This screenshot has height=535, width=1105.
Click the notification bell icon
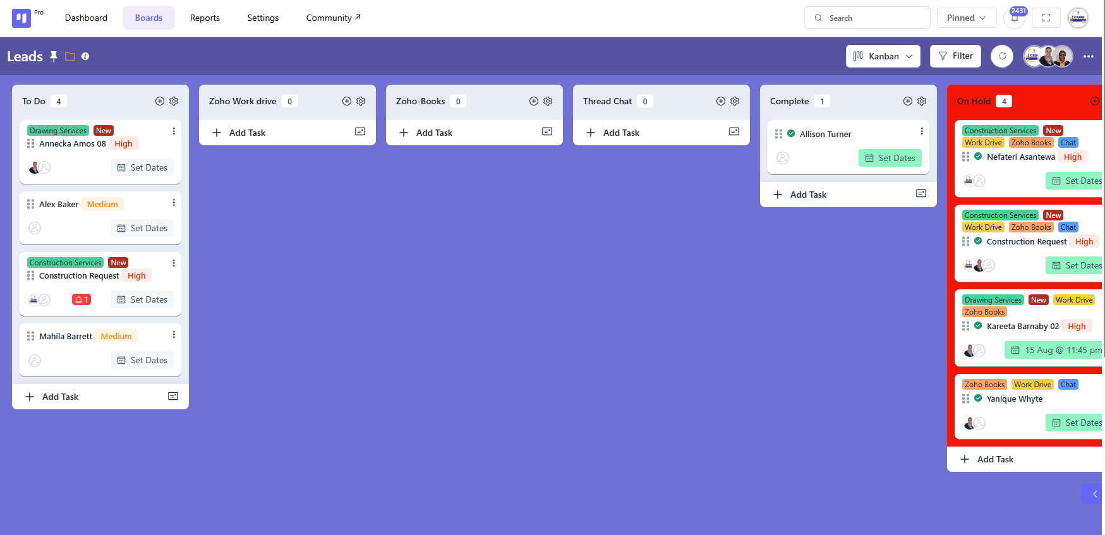(1014, 18)
